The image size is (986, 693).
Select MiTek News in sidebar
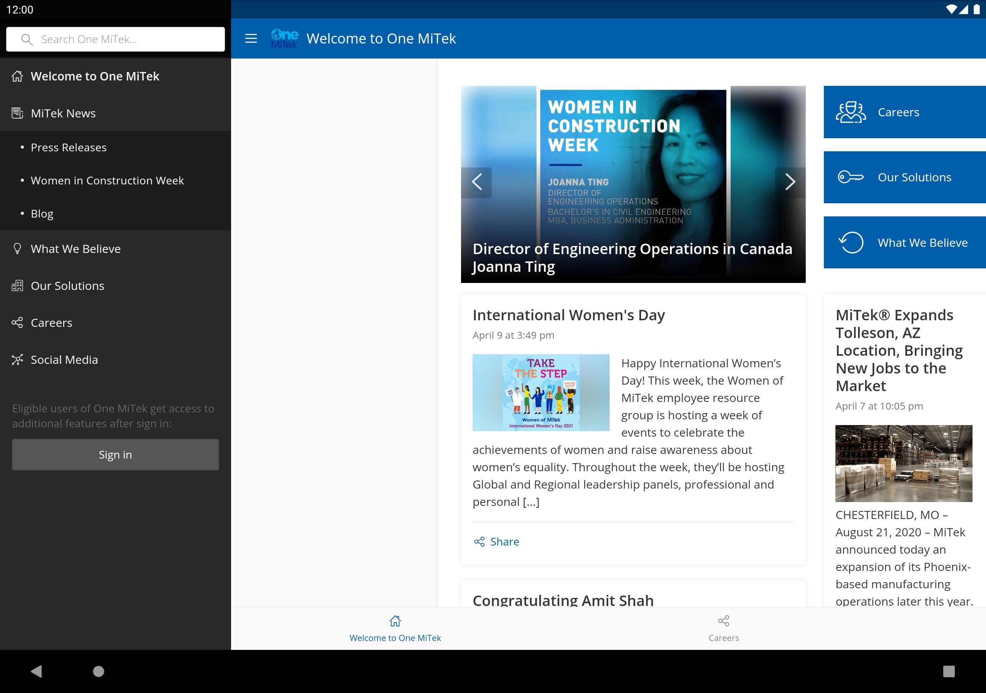[x=116, y=113]
